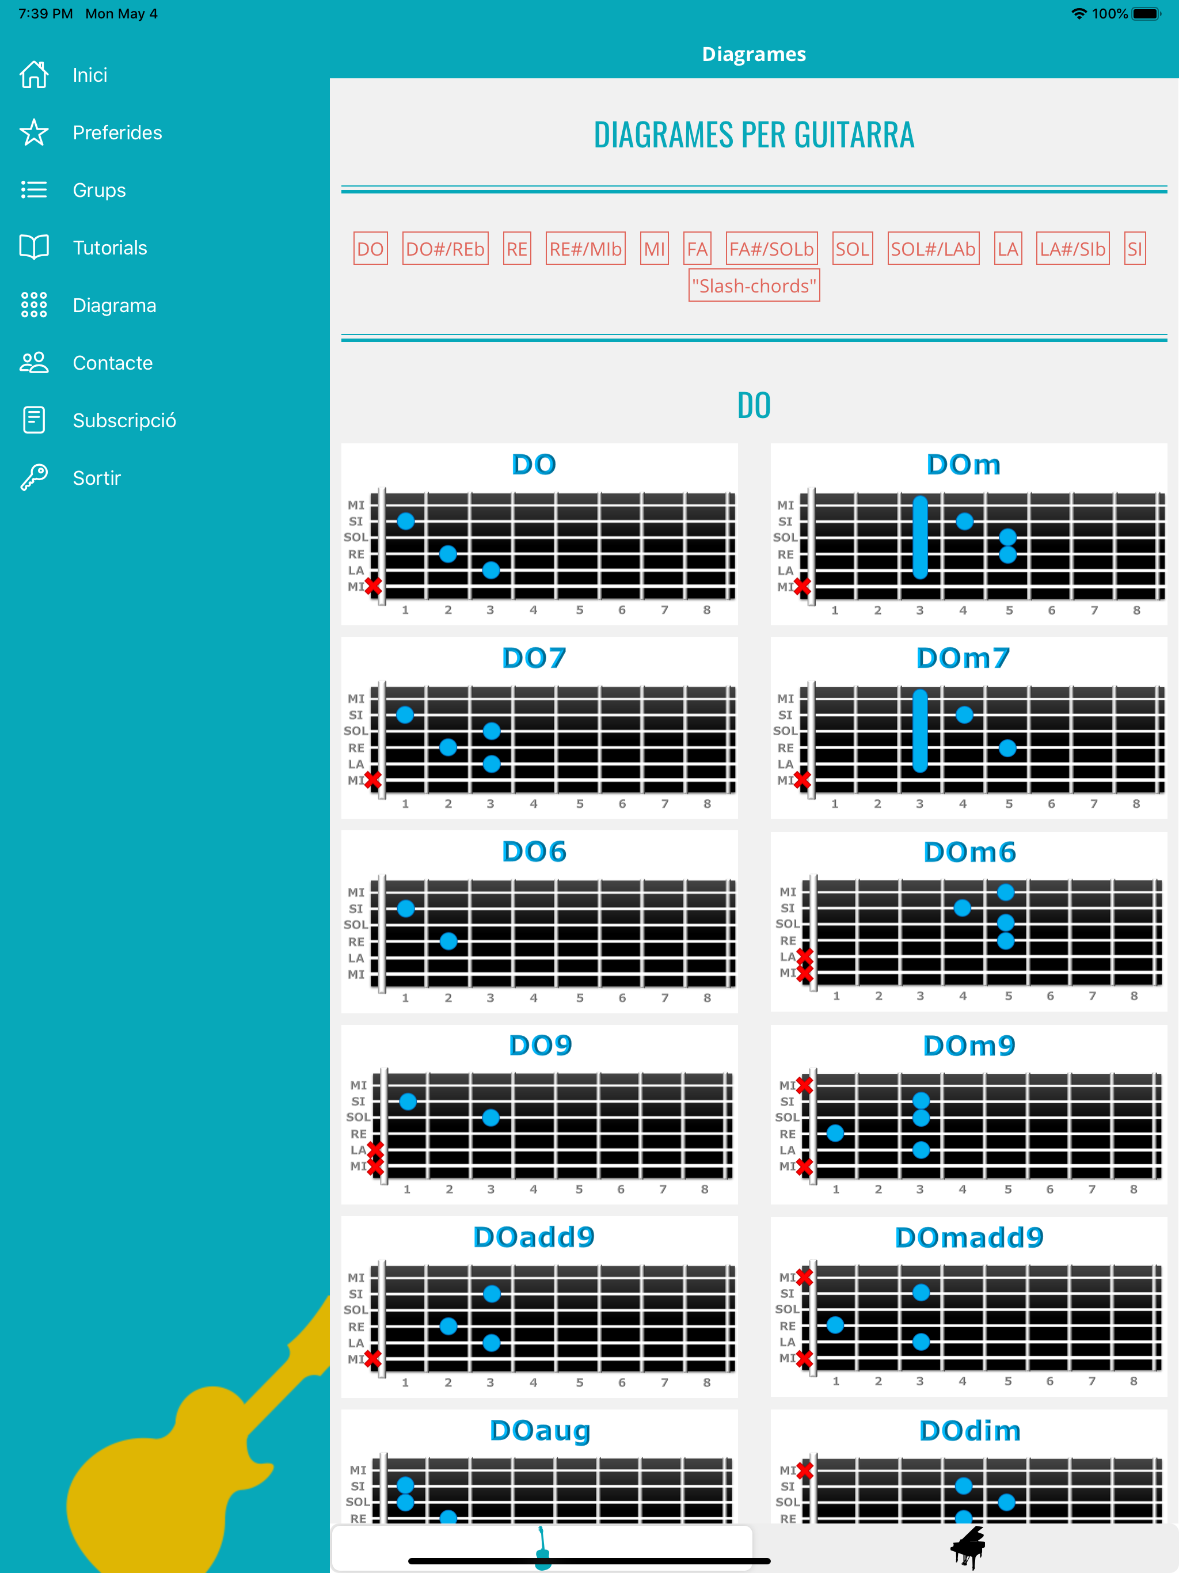Jump to the LA chord section
1179x1573 pixels.
pos(1007,248)
